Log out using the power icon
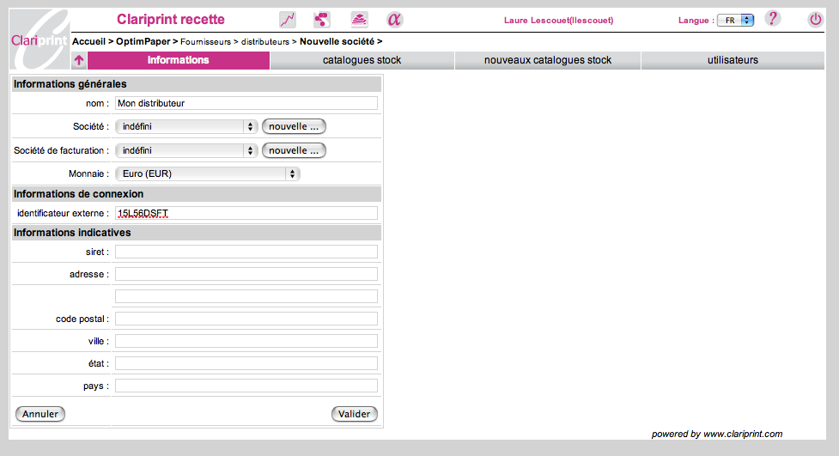This screenshot has width=839, height=456. click(x=815, y=20)
